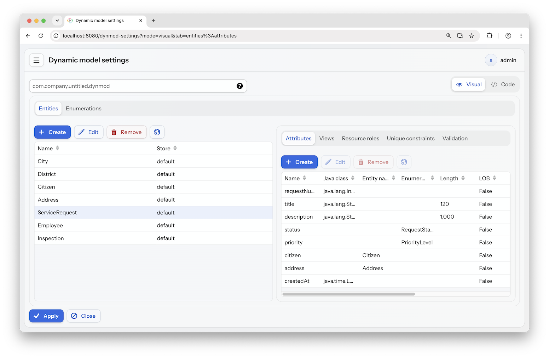
Task: Select the status attribute row
Action: point(396,230)
